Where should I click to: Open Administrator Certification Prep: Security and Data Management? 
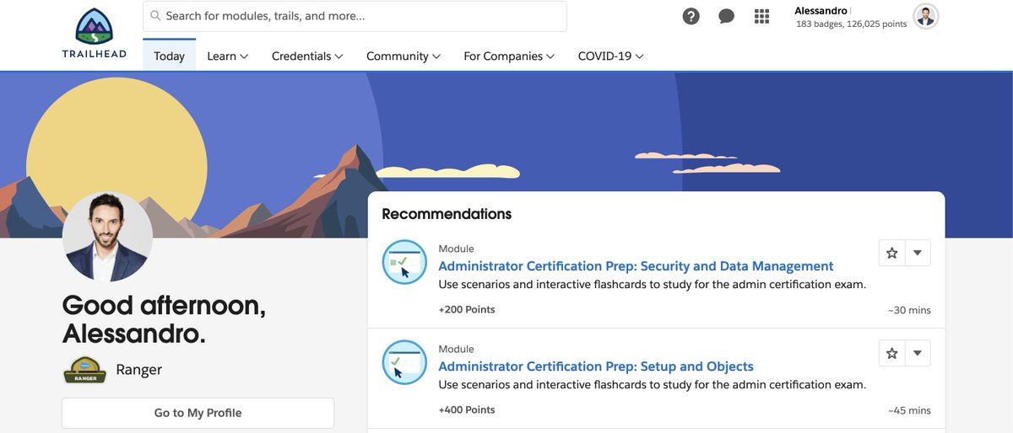coord(636,266)
